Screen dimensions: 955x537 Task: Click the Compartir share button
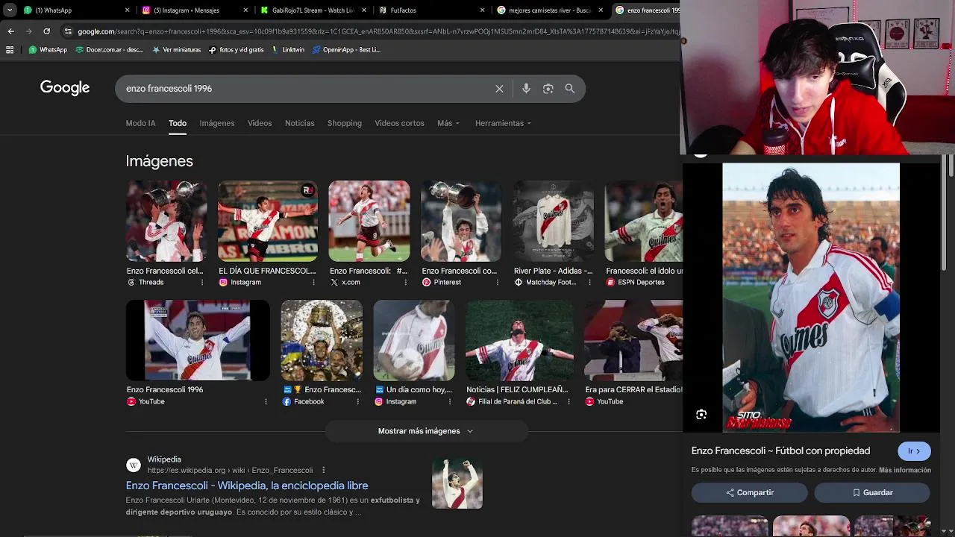749,492
